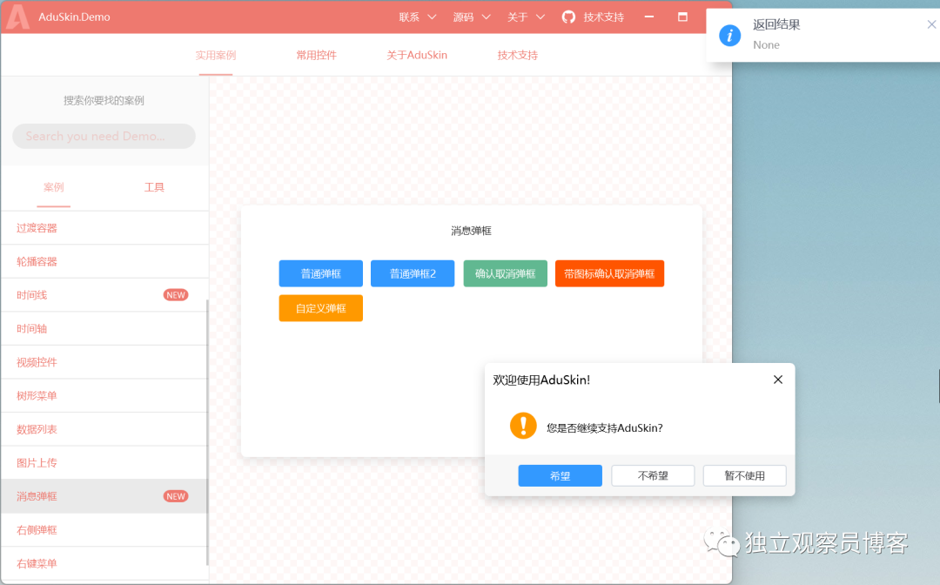Open 过渡容器 in the sidebar list
This screenshot has height=585, width=940.
[x=104, y=228]
